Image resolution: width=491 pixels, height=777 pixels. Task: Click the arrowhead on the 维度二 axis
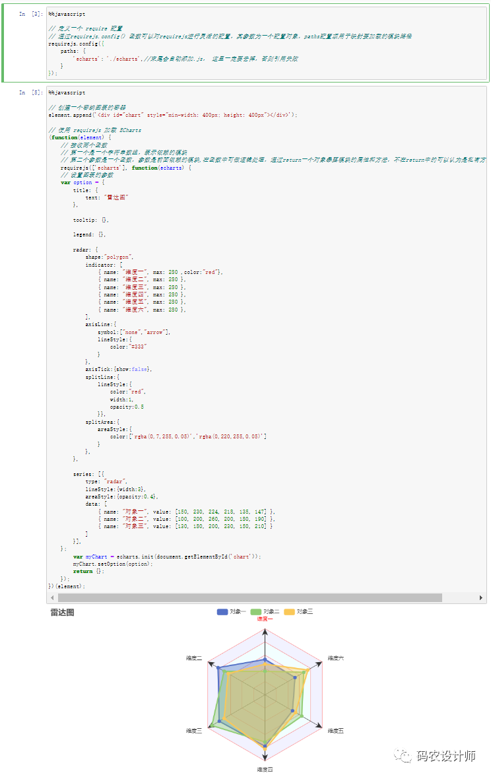211,664
